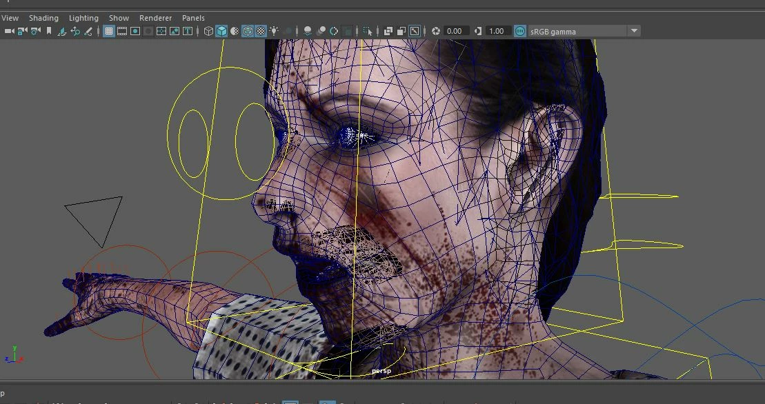Open Camera Attributes from the toolbar
The height and width of the screenshot is (404, 765).
pyautogui.click(x=35, y=31)
